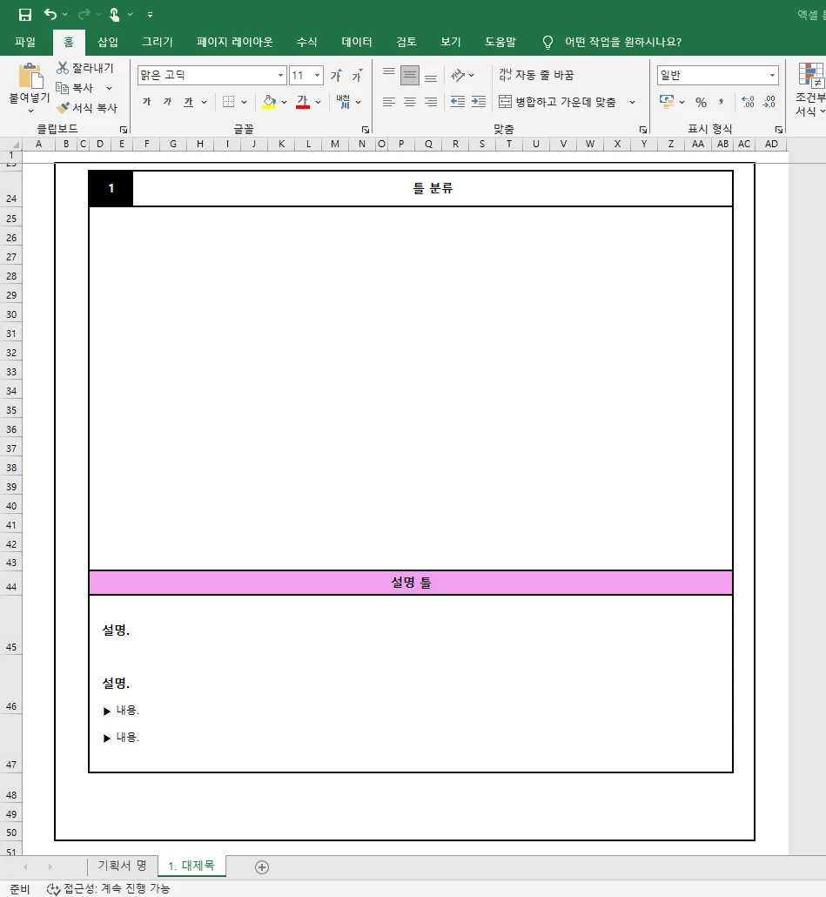Click the Paste (붙여넣기) icon
The image size is (826, 897).
pos(30,76)
